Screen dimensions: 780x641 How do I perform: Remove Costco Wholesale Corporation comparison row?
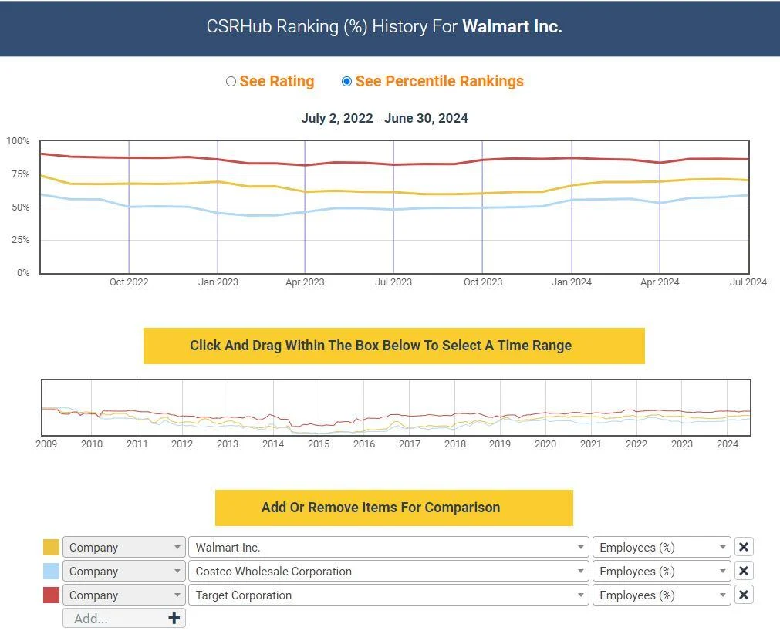tap(743, 571)
